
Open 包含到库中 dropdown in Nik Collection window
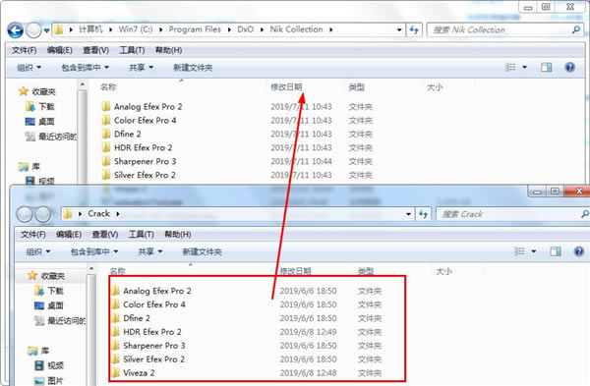coord(85,68)
